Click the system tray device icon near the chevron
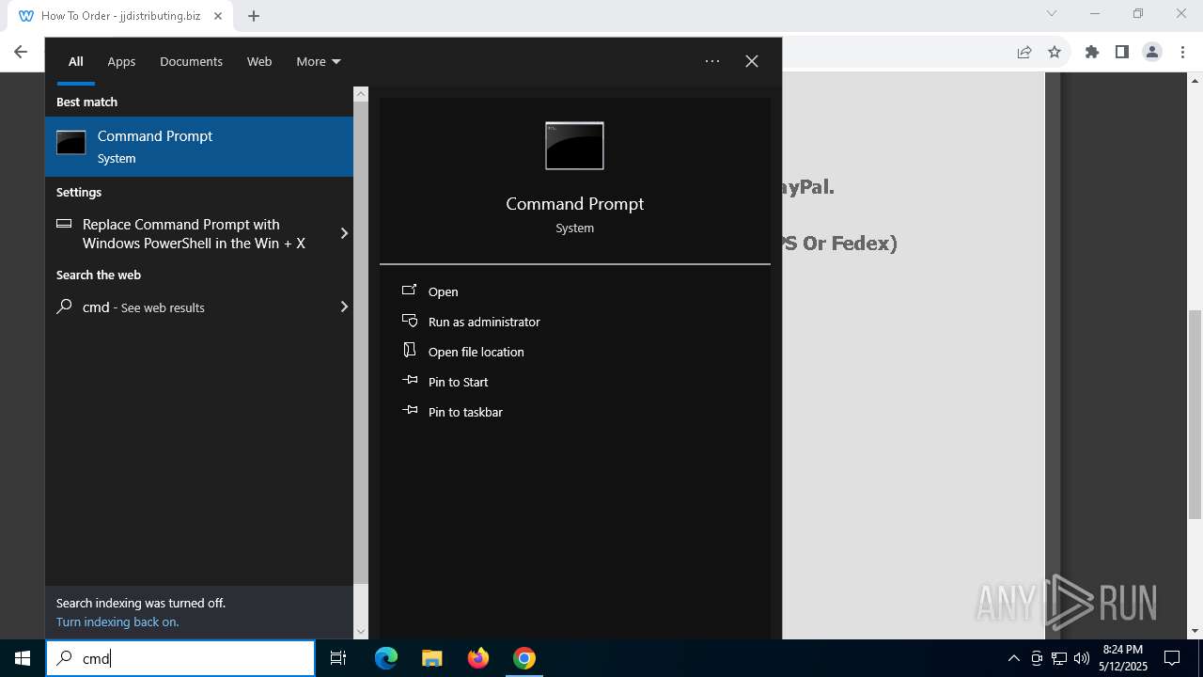This screenshot has height=677, width=1203. click(x=1037, y=658)
